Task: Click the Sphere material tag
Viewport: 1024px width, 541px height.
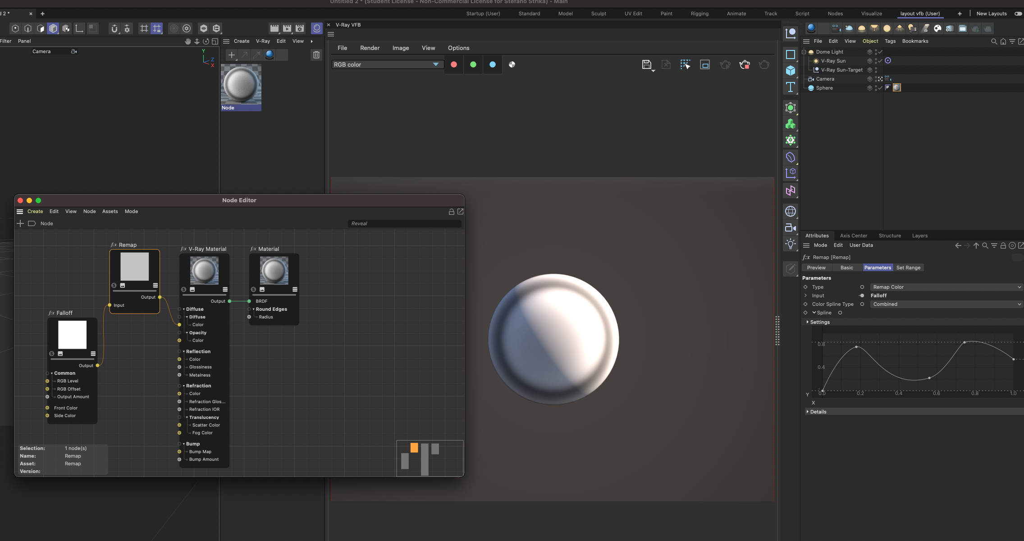Action: [x=897, y=88]
